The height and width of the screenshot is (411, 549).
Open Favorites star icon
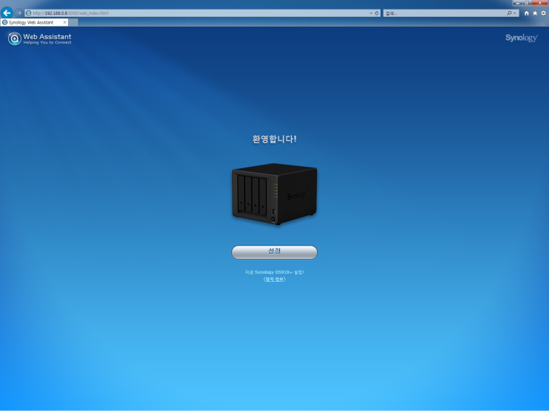tap(535, 13)
